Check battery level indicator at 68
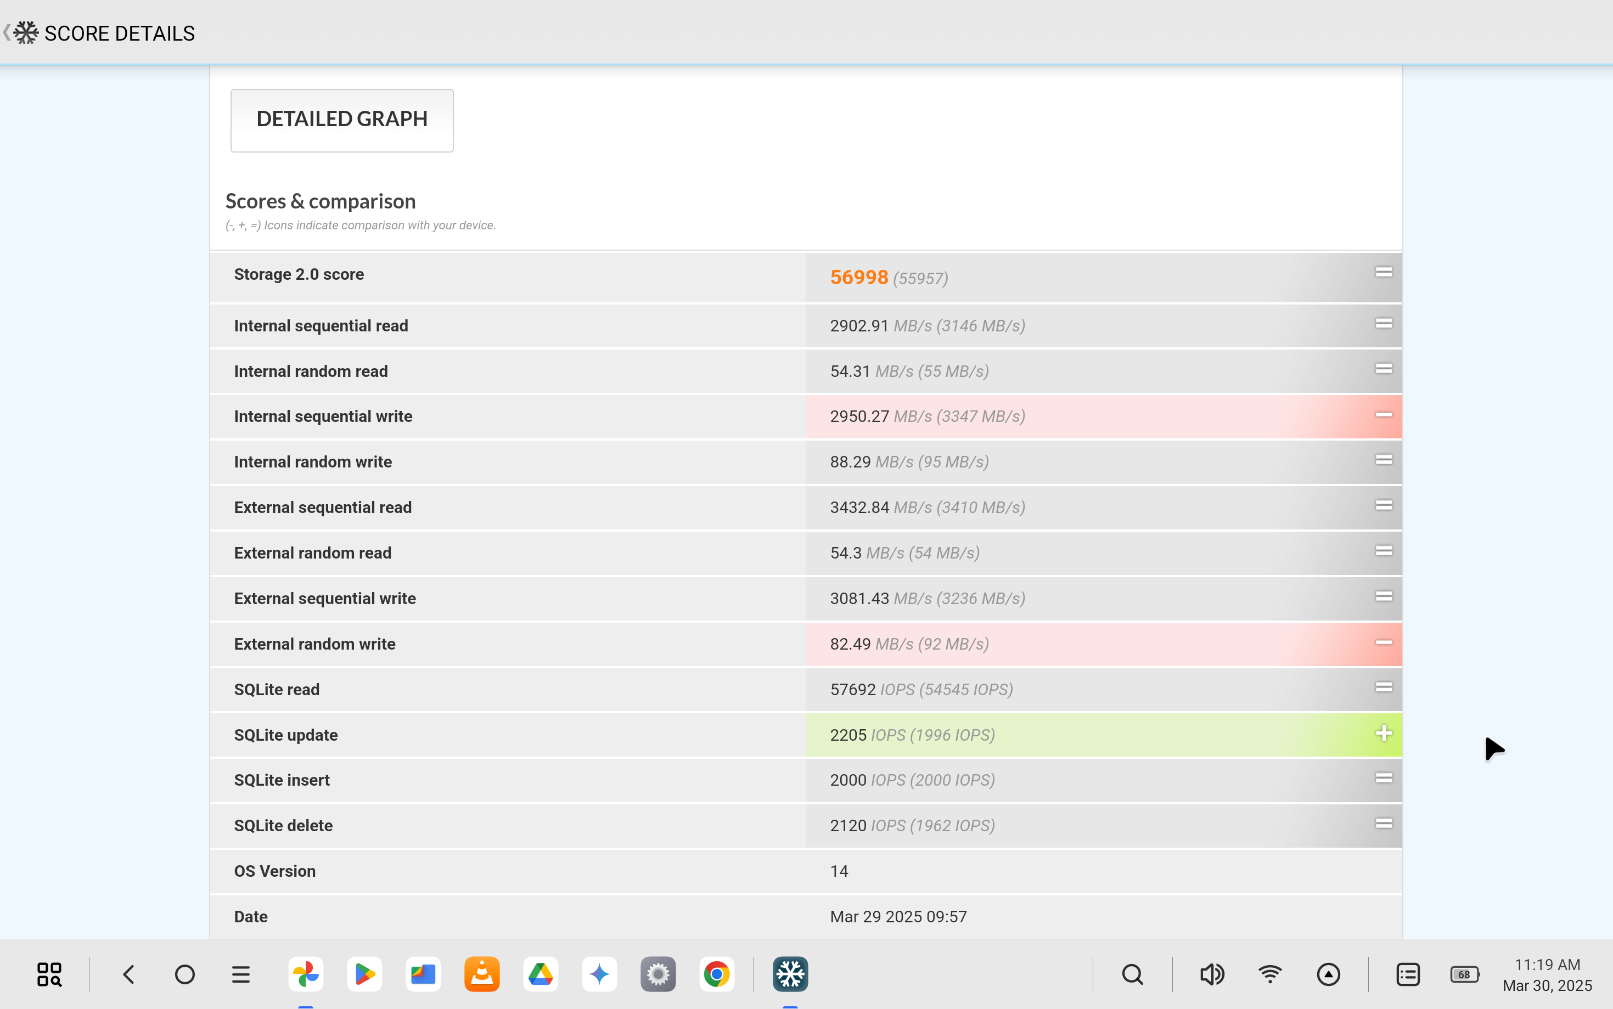This screenshot has width=1613, height=1009. (1465, 974)
